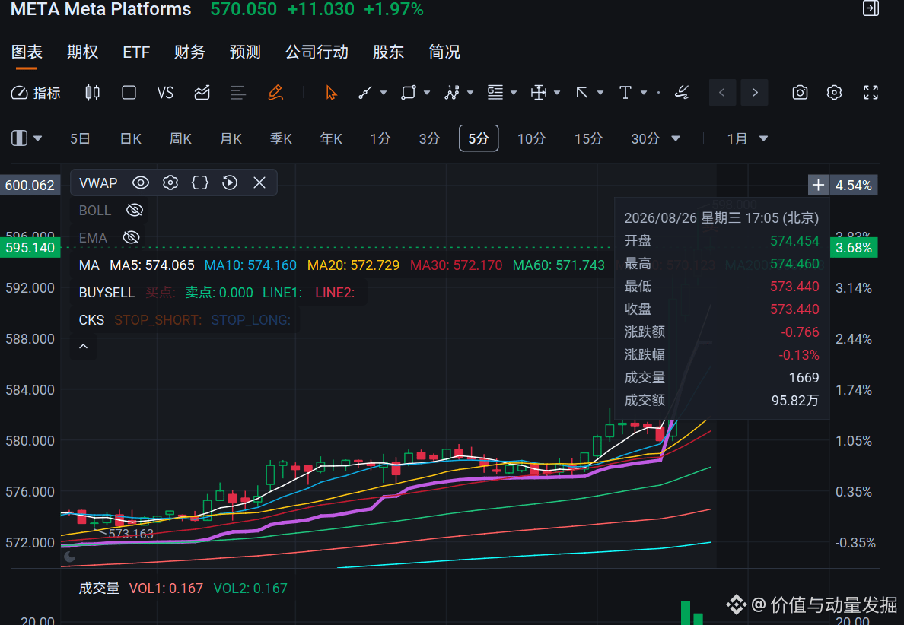Select the Fibonacci levels tool
Viewport: 904px width, 625px height.
pyautogui.click(x=495, y=93)
